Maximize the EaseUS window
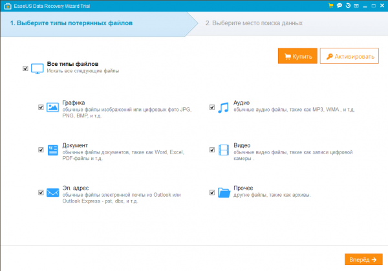 point(373,6)
